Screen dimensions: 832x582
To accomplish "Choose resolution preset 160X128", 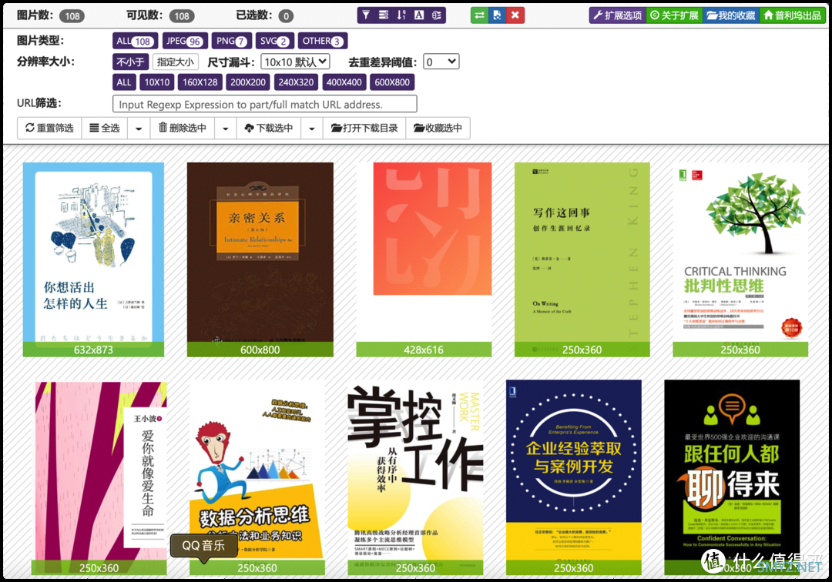I will pyautogui.click(x=200, y=82).
